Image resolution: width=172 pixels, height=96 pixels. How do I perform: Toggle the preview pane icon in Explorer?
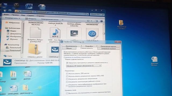click(96, 21)
